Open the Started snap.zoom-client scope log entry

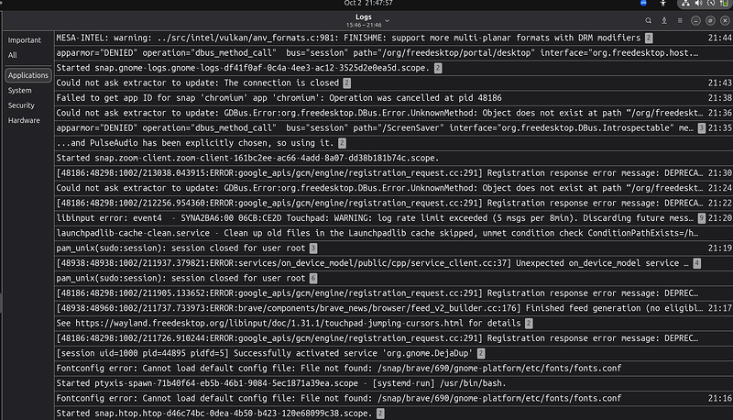tap(394, 158)
